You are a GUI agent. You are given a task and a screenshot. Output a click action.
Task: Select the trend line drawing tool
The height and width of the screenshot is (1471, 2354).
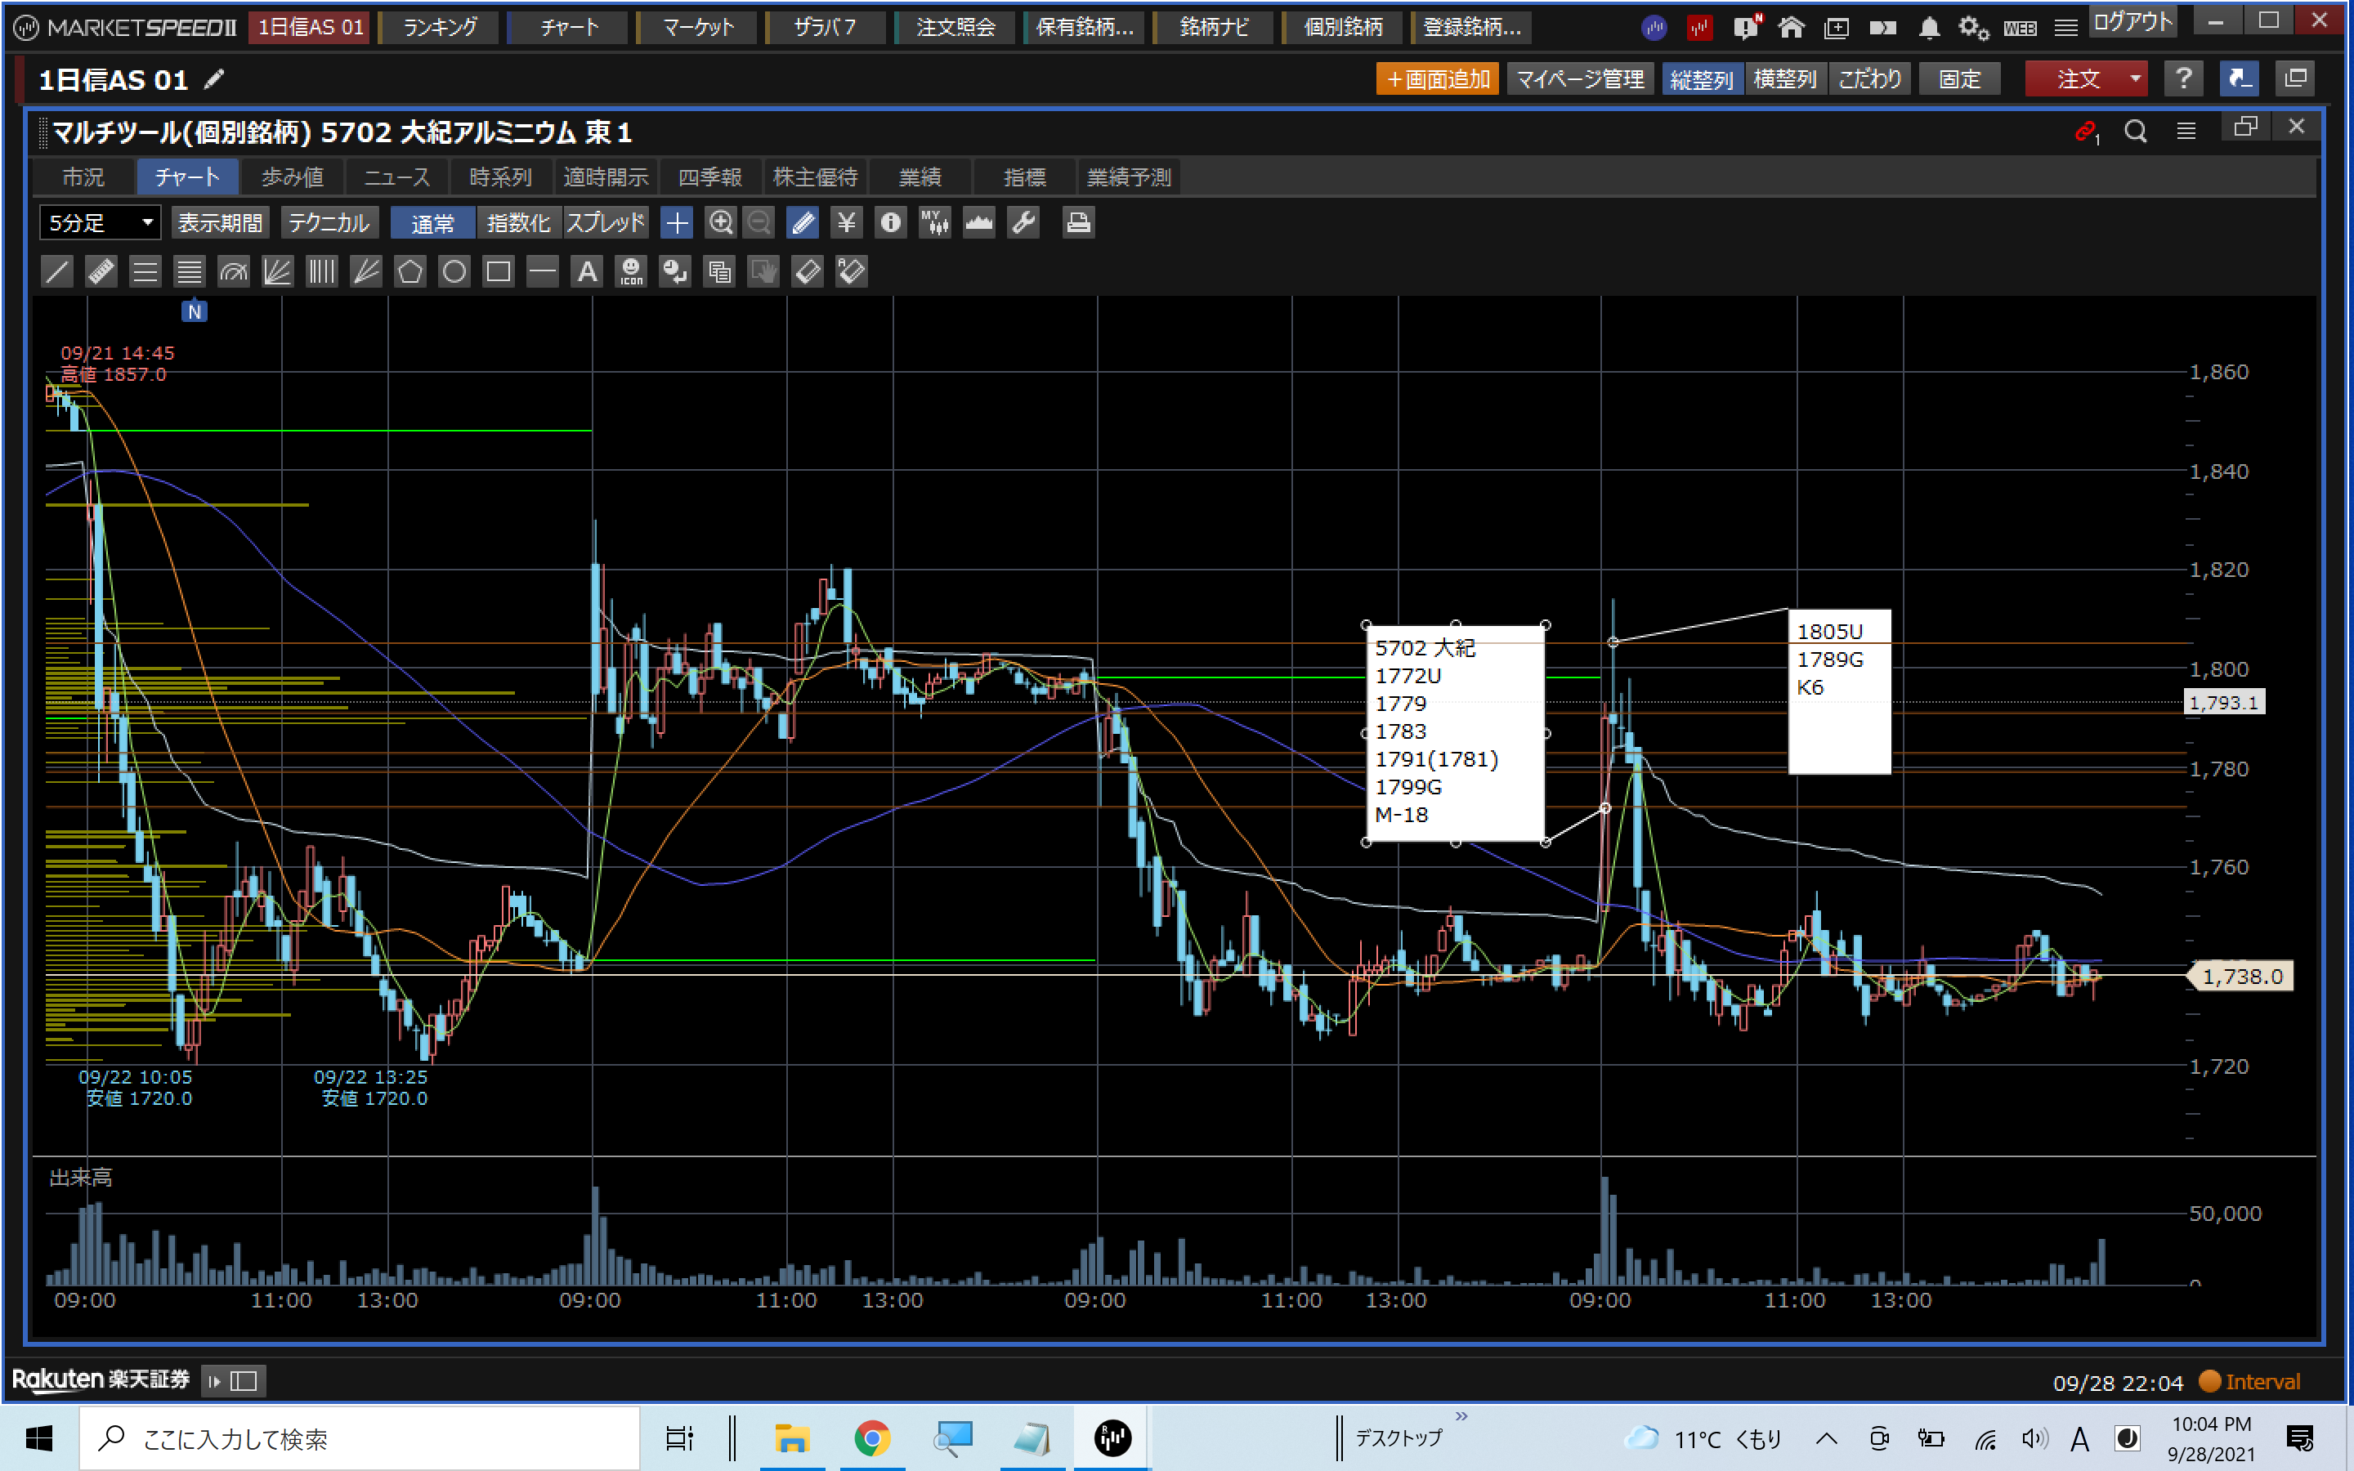(x=57, y=271)
